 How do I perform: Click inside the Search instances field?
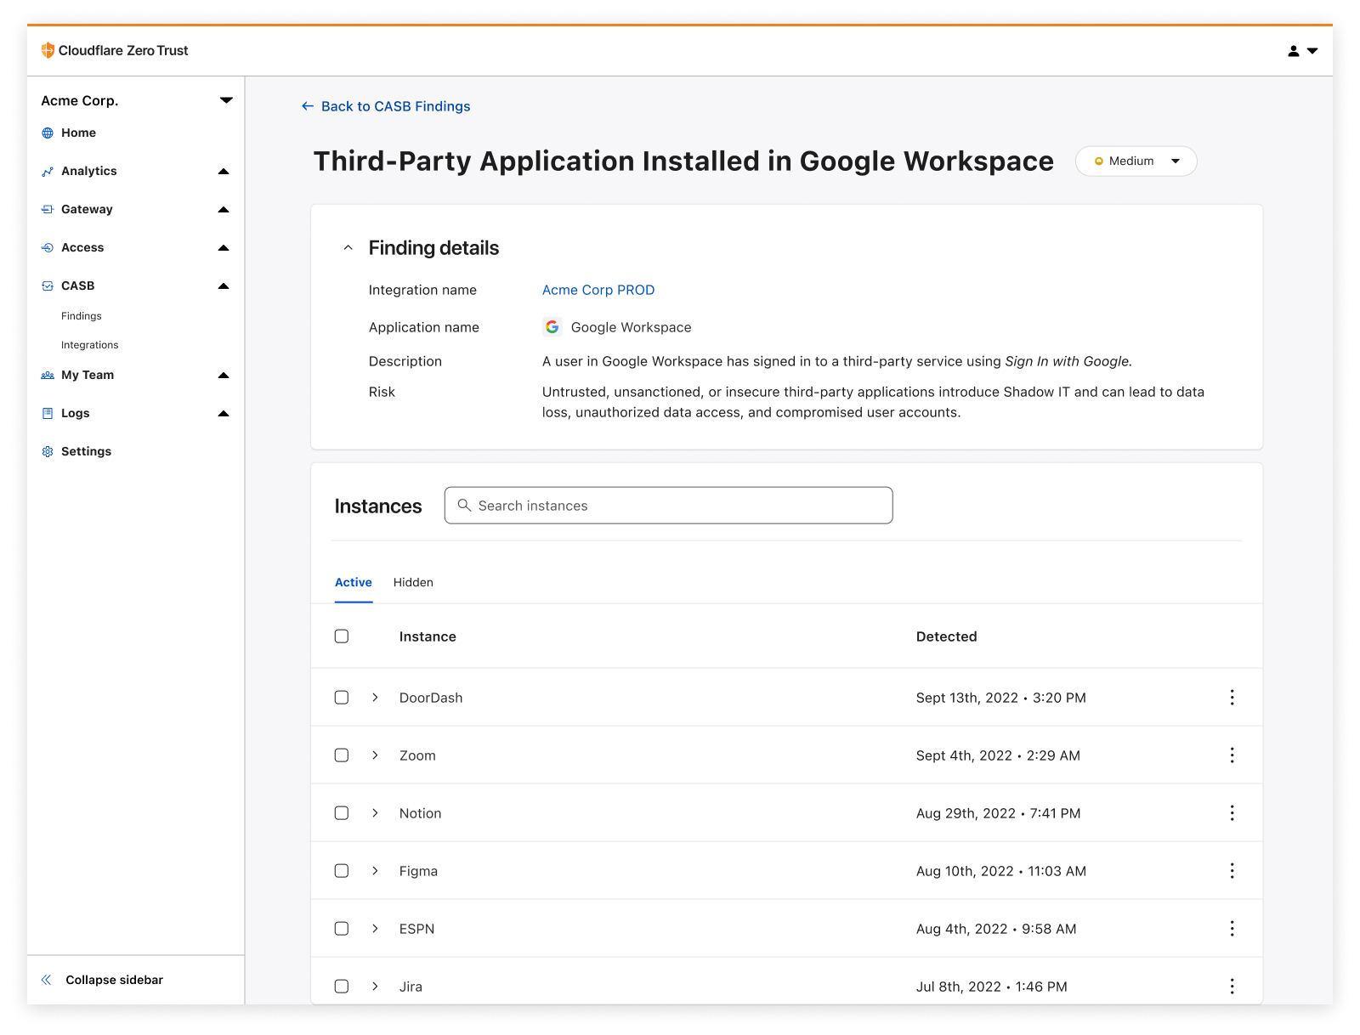point(668,506)
